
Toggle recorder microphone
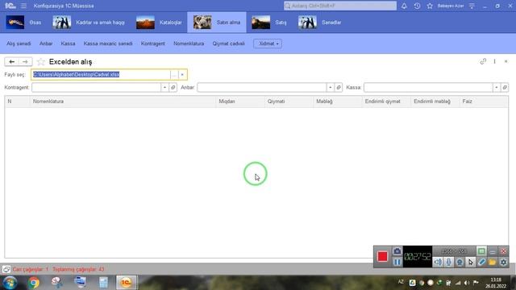click(x=448, y=262)
